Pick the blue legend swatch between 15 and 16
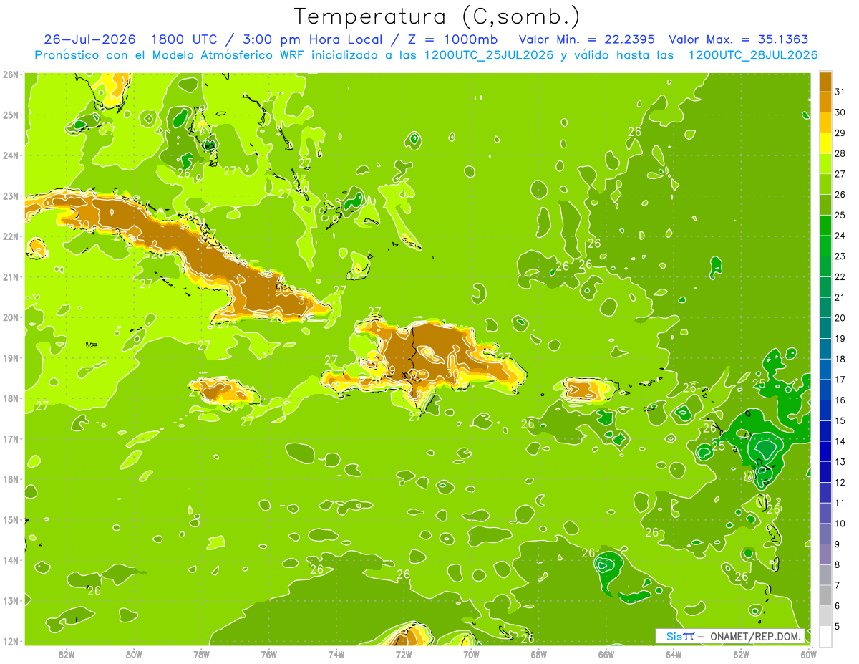This screenshot has width=859, height=664. 825,410
